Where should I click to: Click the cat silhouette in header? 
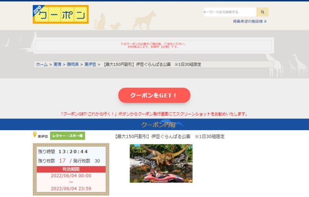coord(100,22)
